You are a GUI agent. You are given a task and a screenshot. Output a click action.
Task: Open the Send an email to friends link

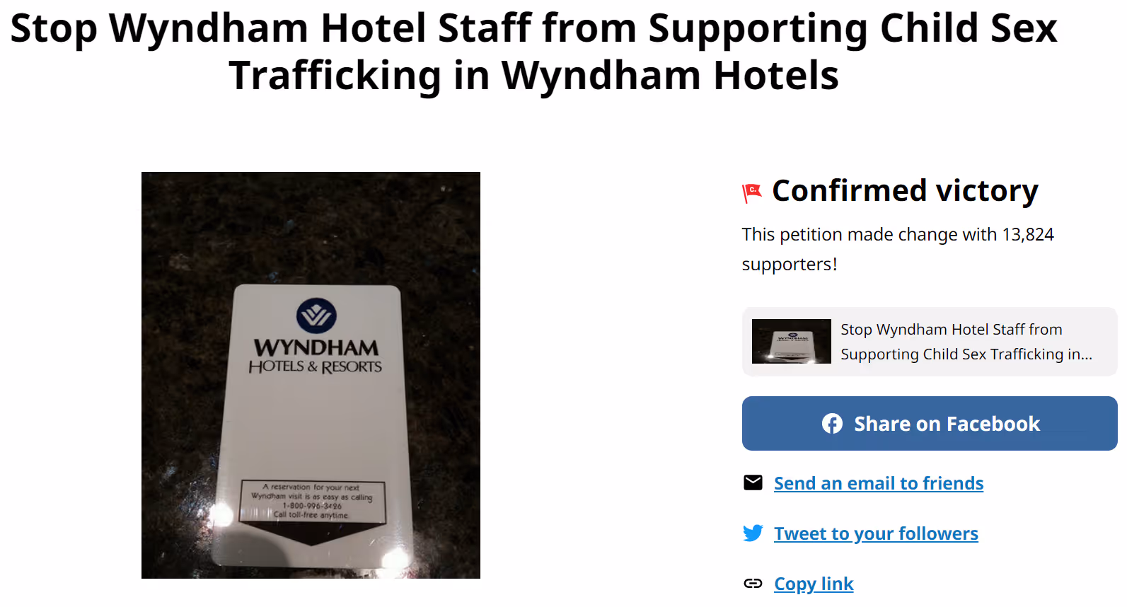[879, 483]
